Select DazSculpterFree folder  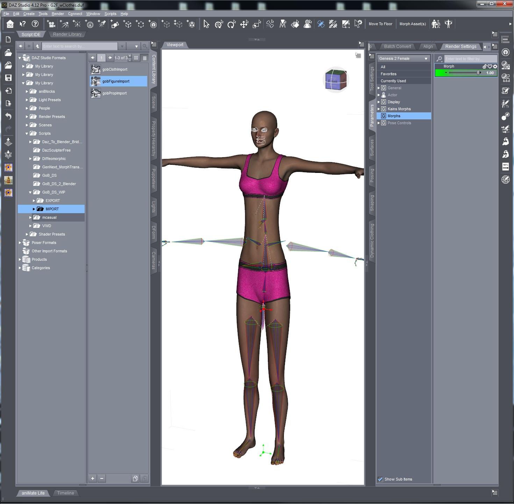[56, 150]
